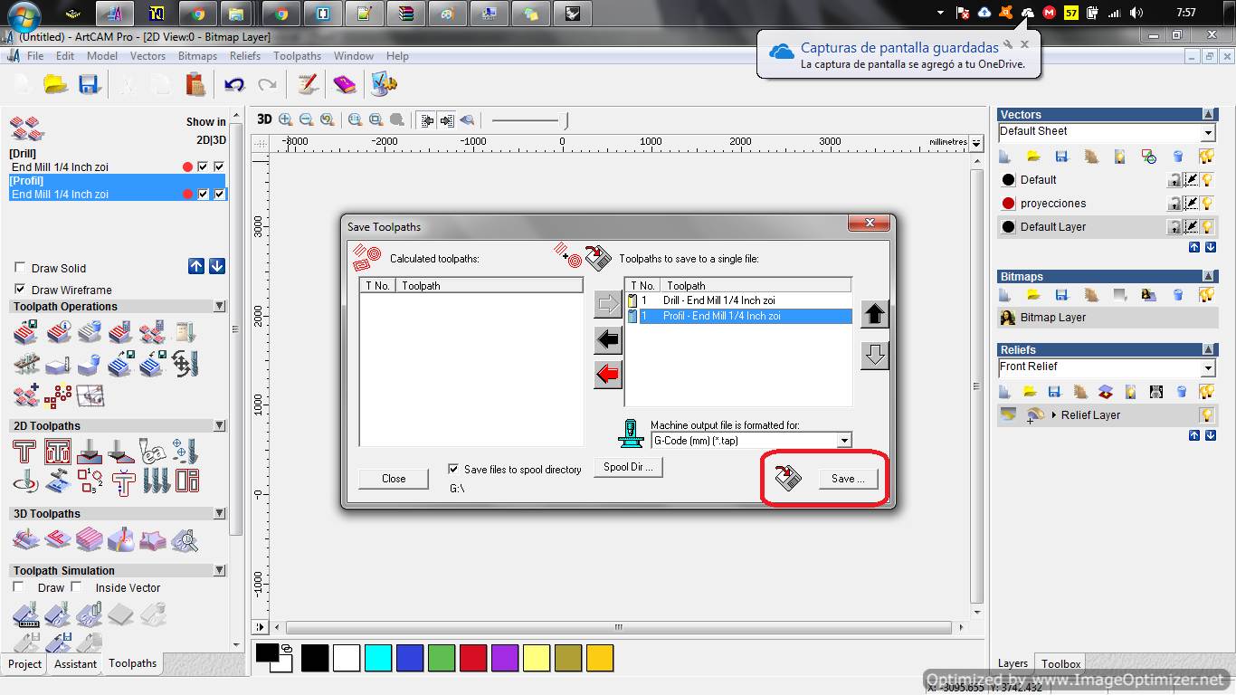1236x695 pixels.
Task: Click the Zoom In magnifier icon
Action: (x=286, y=119)
